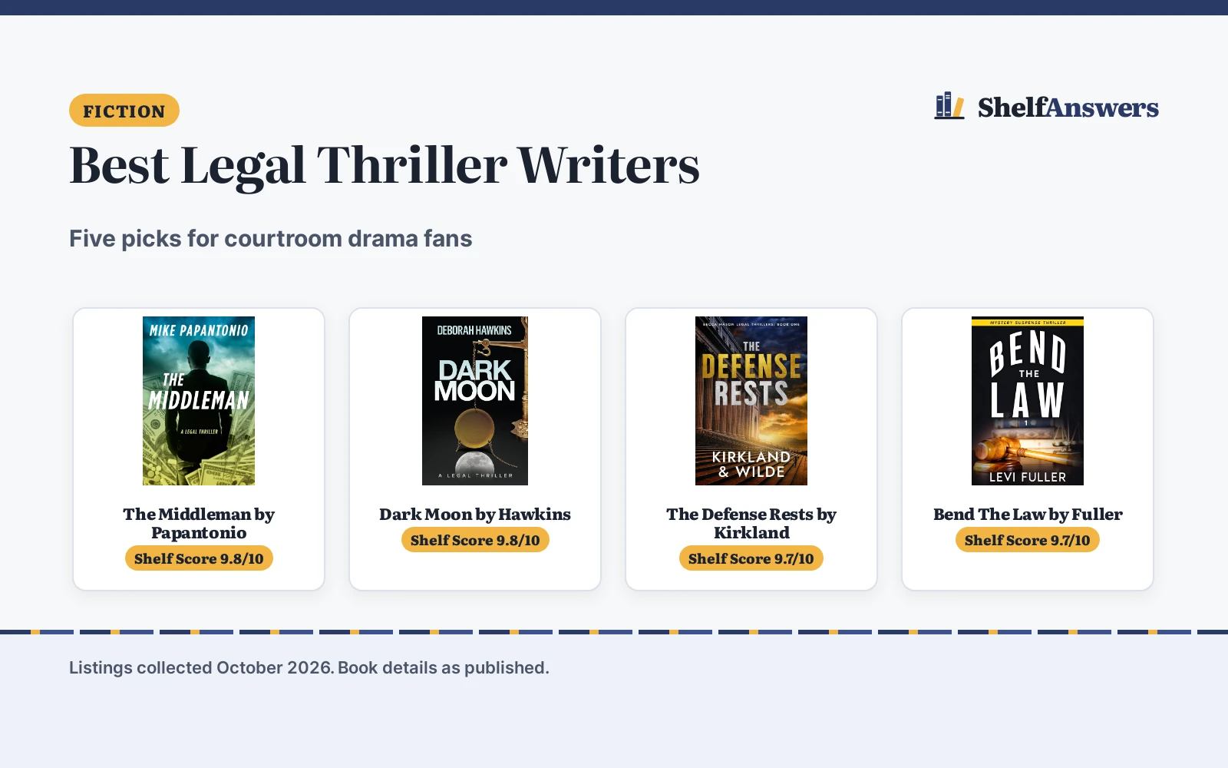1228x768 pixels.
Task: Select Bend The Law's Shelf Score 9.7/10 badge
Action: [1028, 540]
